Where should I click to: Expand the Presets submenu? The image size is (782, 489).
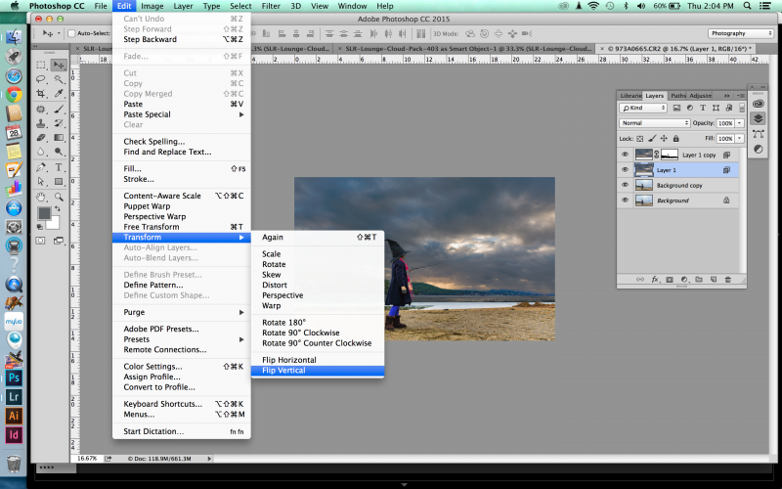[182, 339]
